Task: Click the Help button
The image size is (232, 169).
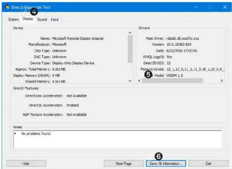Action: click(26, 164)
